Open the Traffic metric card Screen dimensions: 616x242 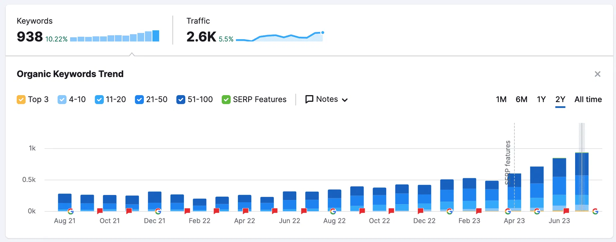coord(254,30)
